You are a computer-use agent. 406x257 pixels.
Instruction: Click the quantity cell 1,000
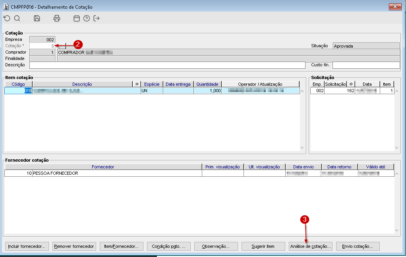pos(207,91)
